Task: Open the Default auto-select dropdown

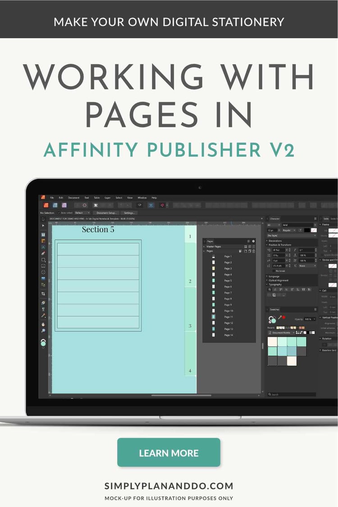Action: [x=82, y=213]
